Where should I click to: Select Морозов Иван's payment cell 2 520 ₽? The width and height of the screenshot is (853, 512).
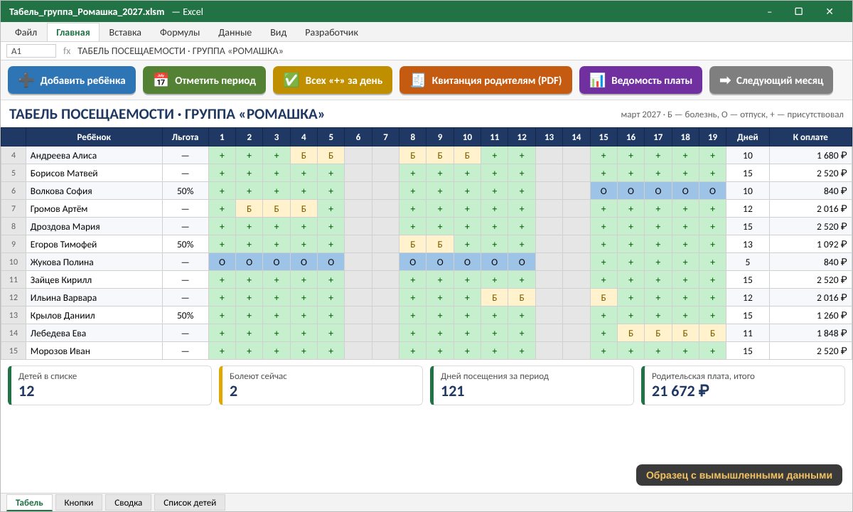pyautogui.click(x=810, y=351)
